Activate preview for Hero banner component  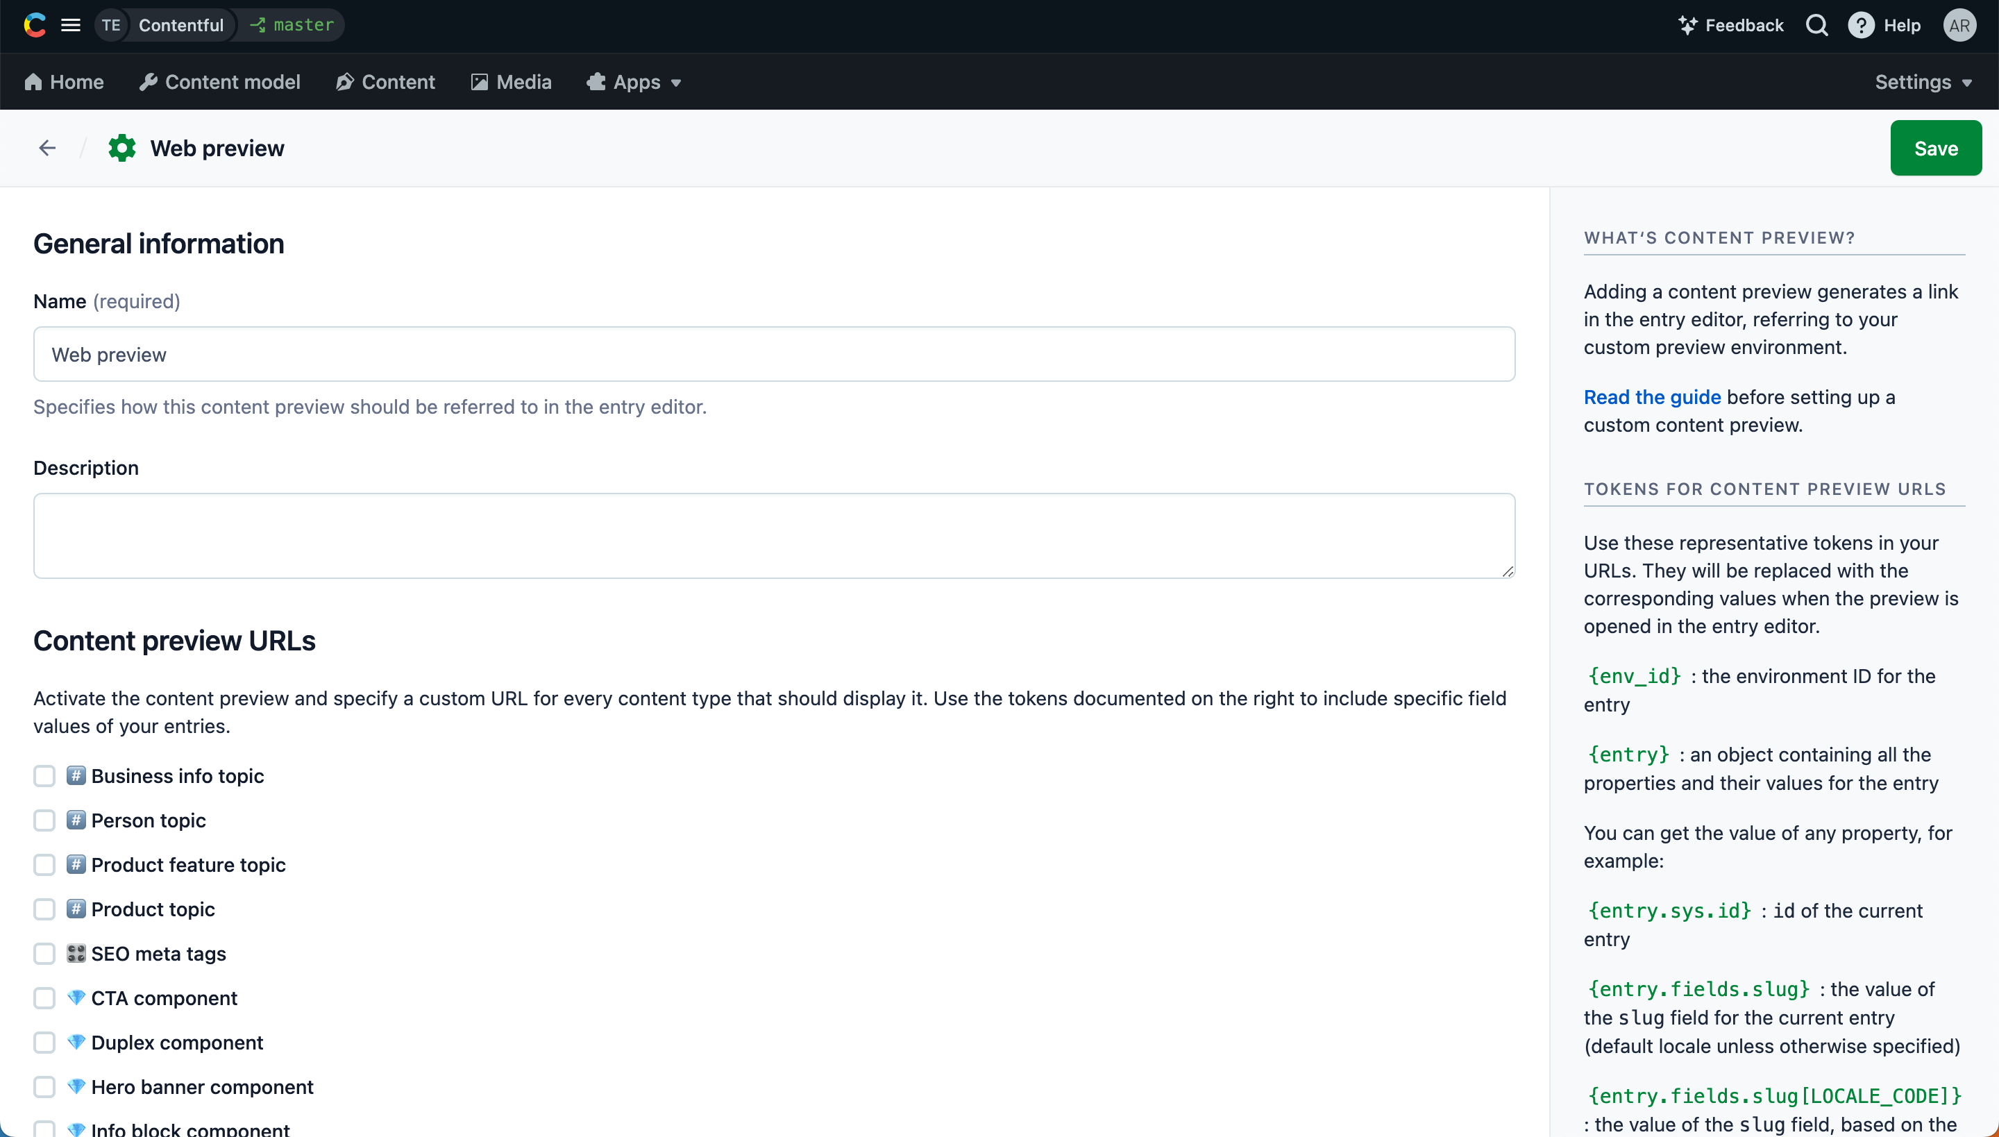click(x=44, y=1086)
